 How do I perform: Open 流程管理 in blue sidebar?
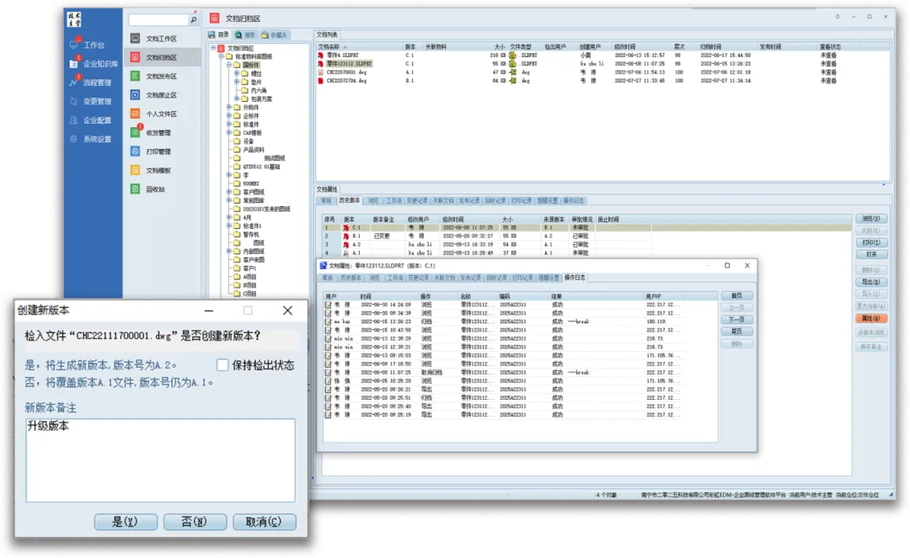90,82
